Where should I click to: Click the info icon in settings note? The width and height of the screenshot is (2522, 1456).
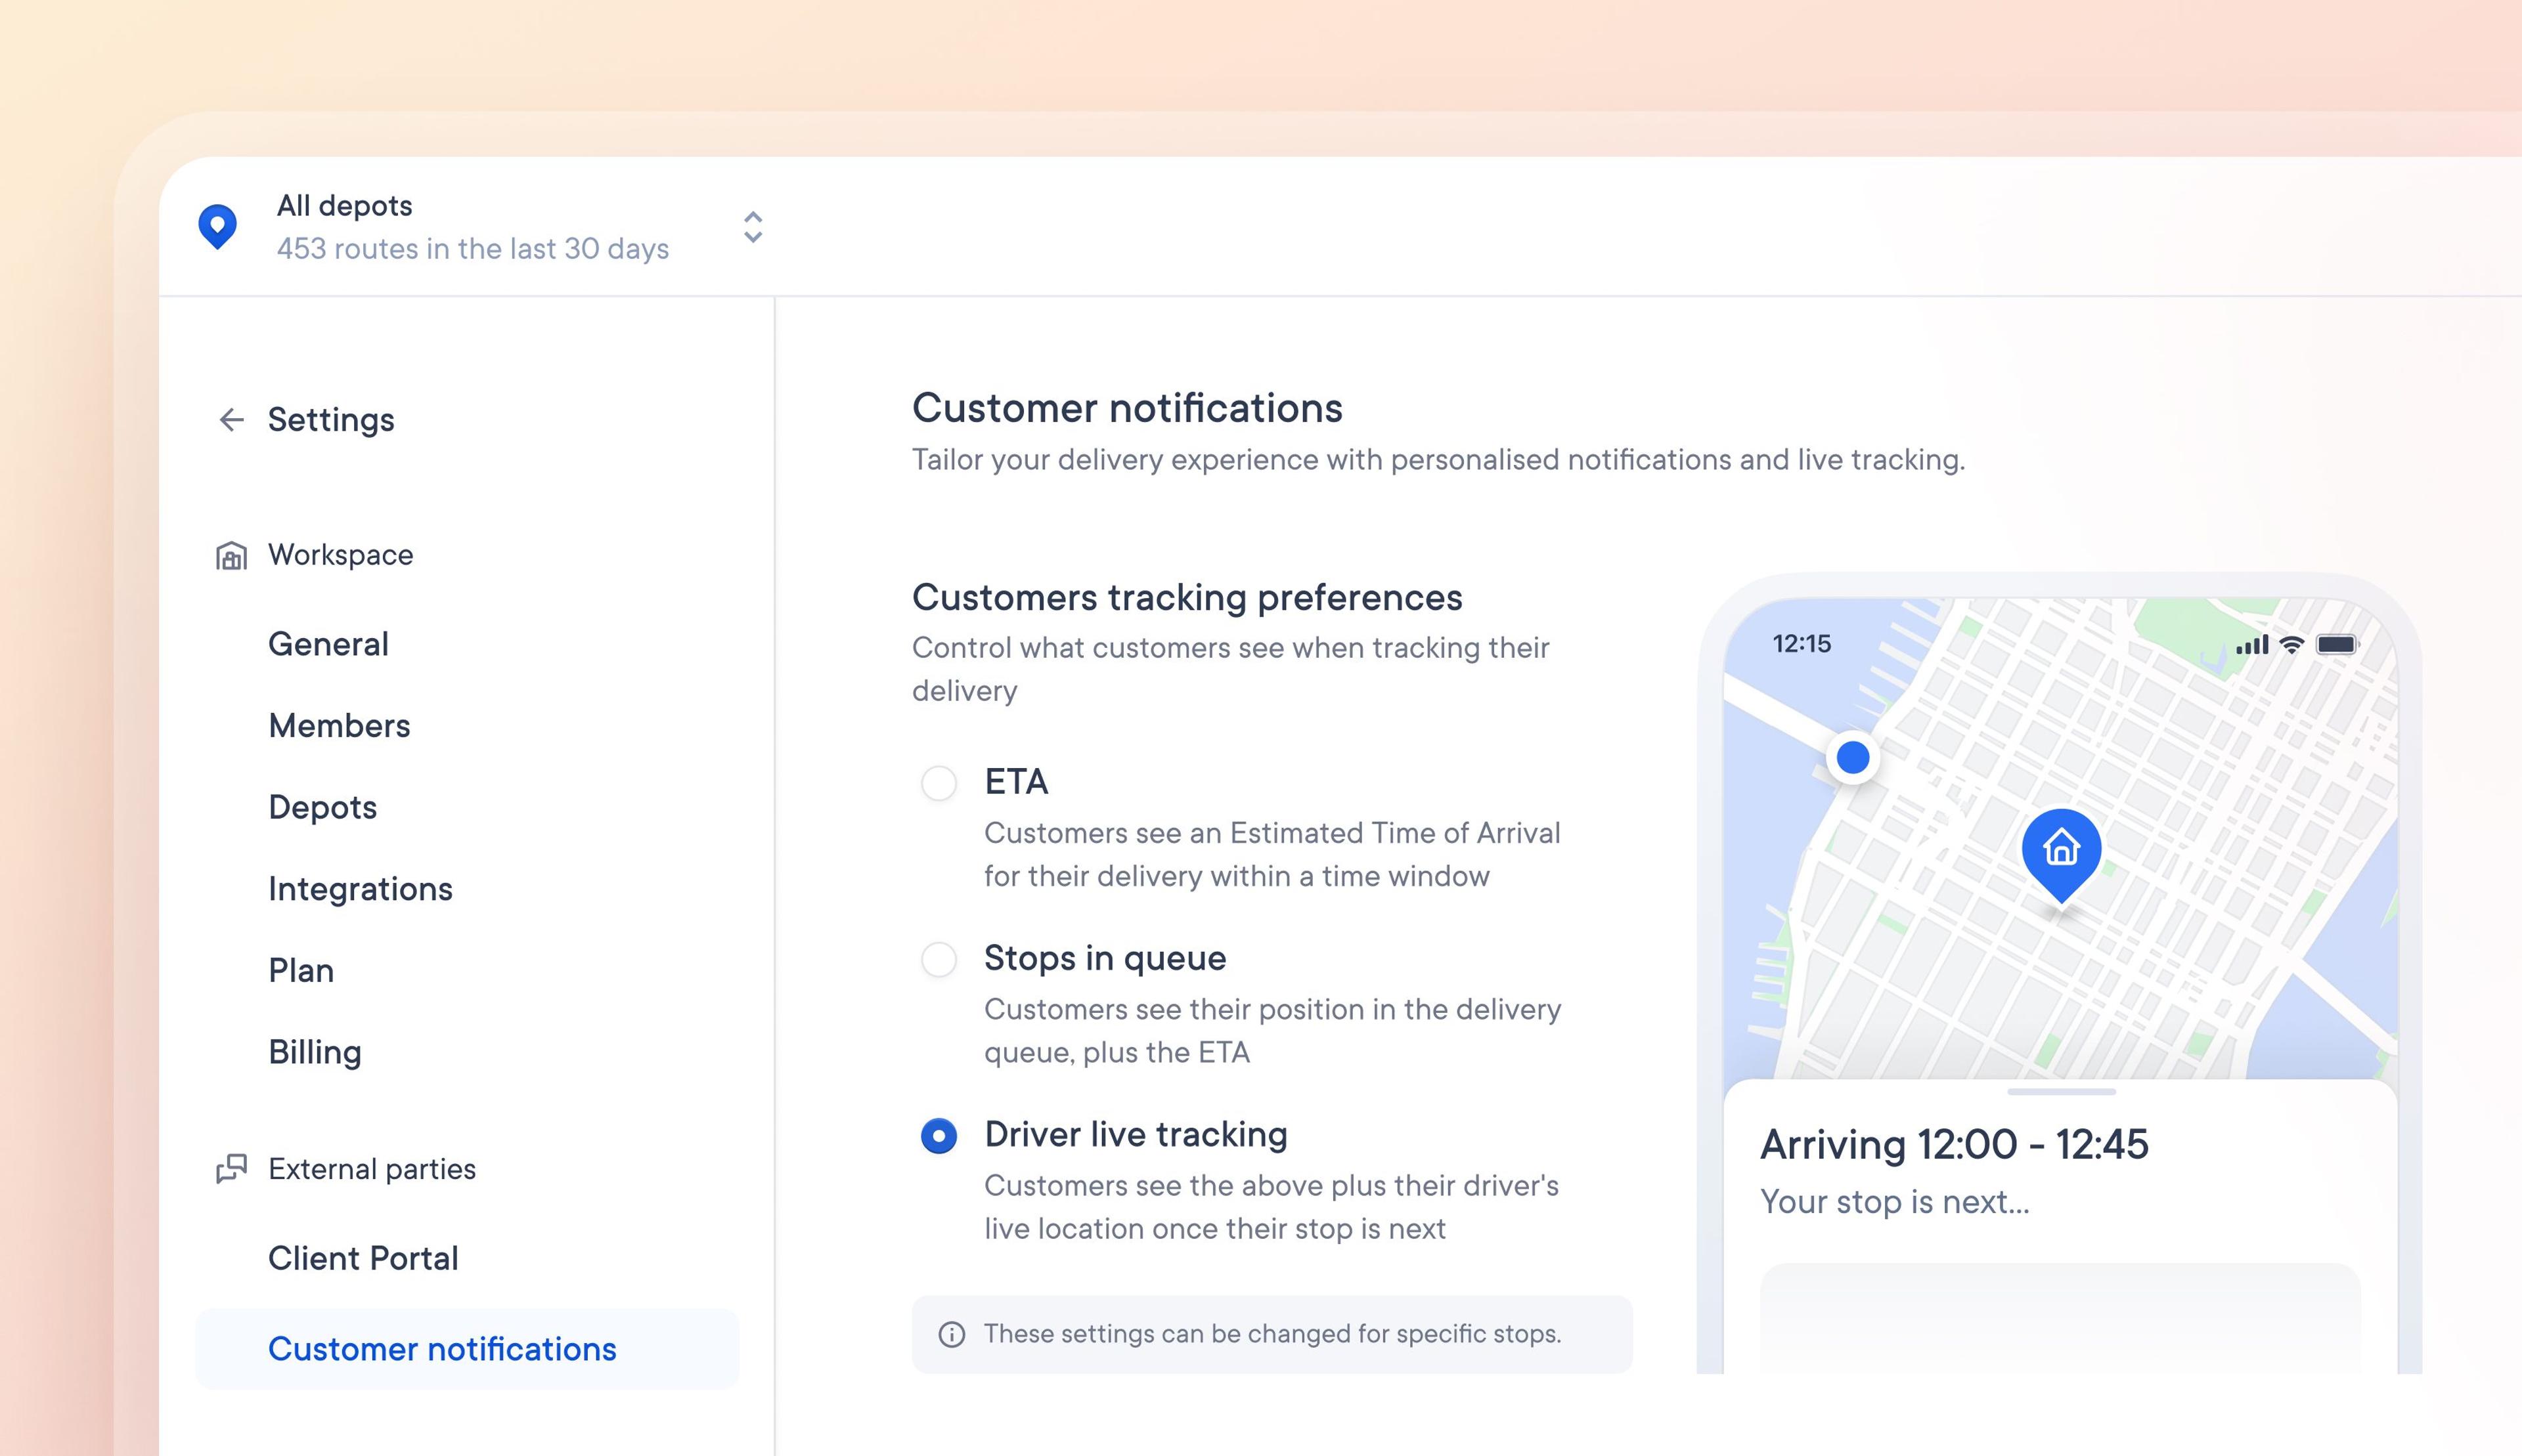(952, 1334)
